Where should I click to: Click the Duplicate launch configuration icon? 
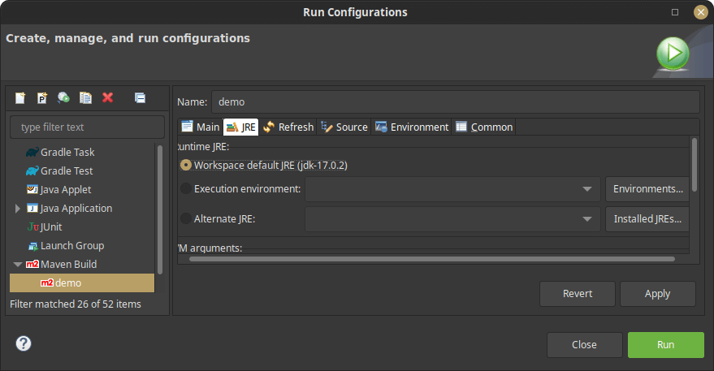tap(85, 98)
